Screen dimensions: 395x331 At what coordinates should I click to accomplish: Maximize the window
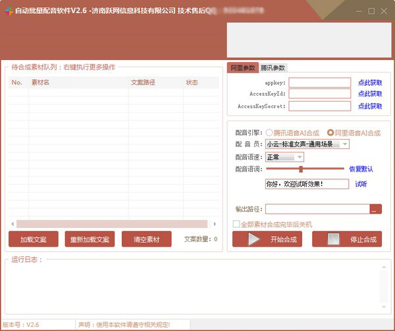click(x=371, y=11)
